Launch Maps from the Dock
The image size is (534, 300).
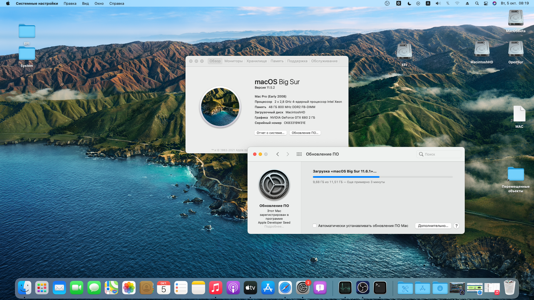(x=111, y=287)
